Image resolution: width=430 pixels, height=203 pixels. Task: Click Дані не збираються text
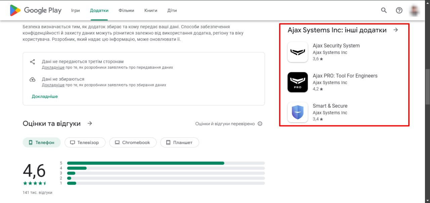(63, 79)
